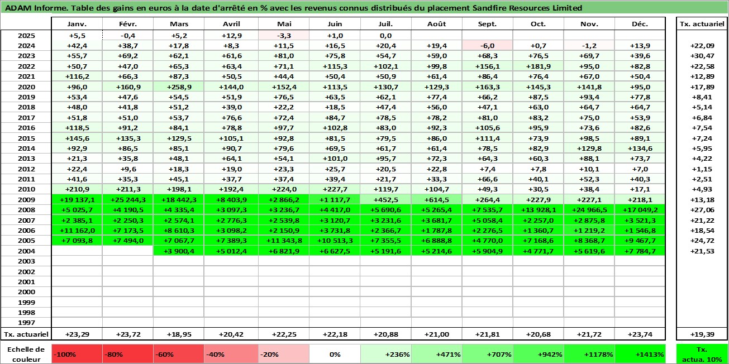Select the 2016 Janv. cell +118,5
This screenshot has height=364, width=729.
(77, 128)
